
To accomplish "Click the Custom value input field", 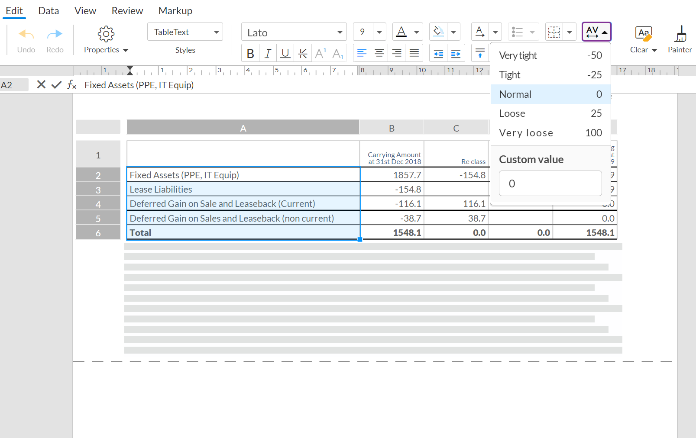I will coord(550,183).
